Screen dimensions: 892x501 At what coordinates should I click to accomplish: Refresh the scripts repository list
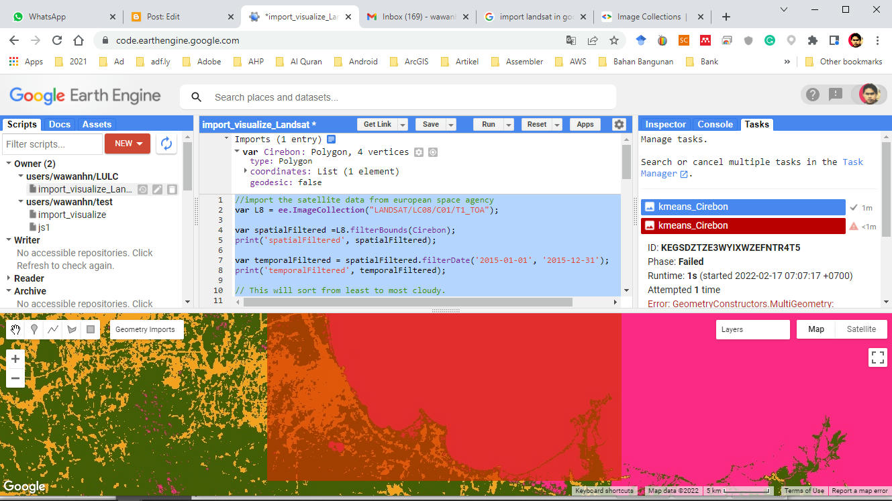166,144
